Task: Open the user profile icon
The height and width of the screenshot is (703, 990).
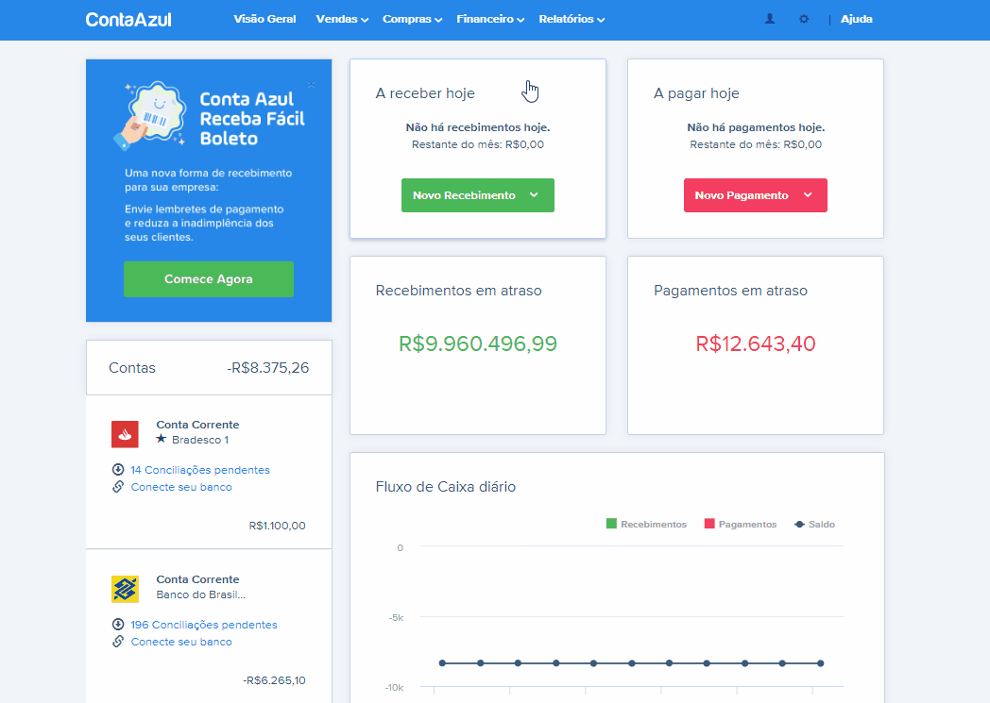Action: 770,19
